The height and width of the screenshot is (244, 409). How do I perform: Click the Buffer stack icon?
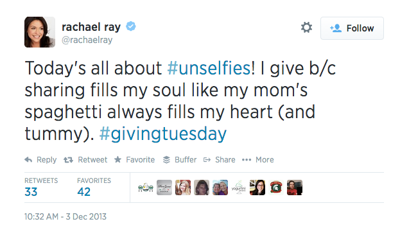click(x=166, y=160)
